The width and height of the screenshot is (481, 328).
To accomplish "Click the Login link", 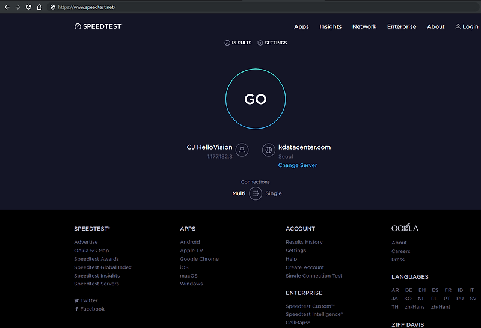I will [467, 26].
